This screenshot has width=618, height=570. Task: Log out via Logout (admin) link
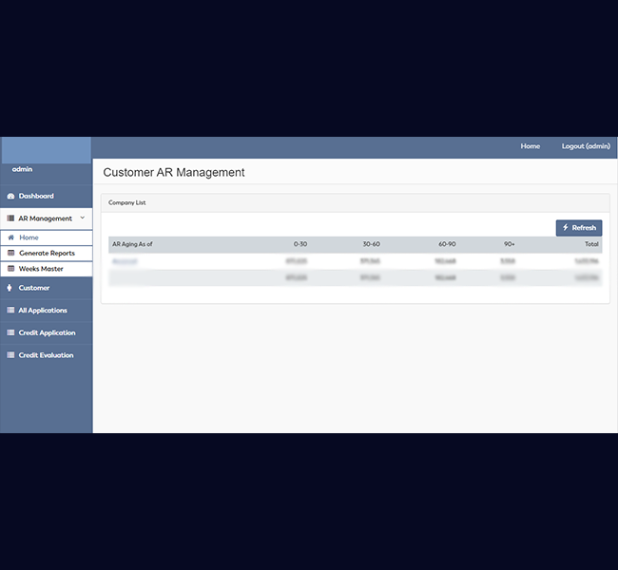[586, 146]
